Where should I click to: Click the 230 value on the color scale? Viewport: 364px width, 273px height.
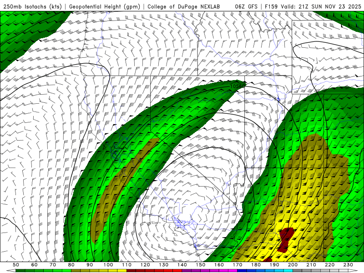click(348, 265)
